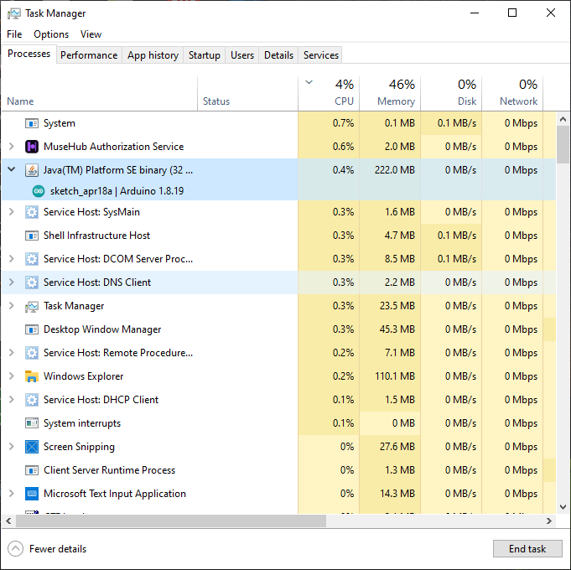Click the Java Platform SE binary icon
The image size is (571, 570).
[32, 170]
